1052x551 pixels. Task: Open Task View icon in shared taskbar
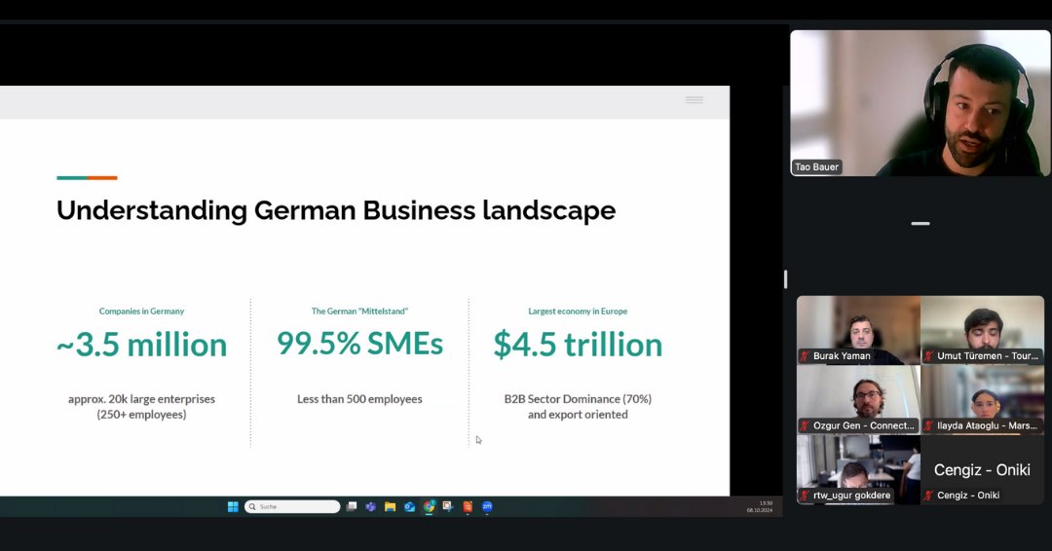pos(351,507)
